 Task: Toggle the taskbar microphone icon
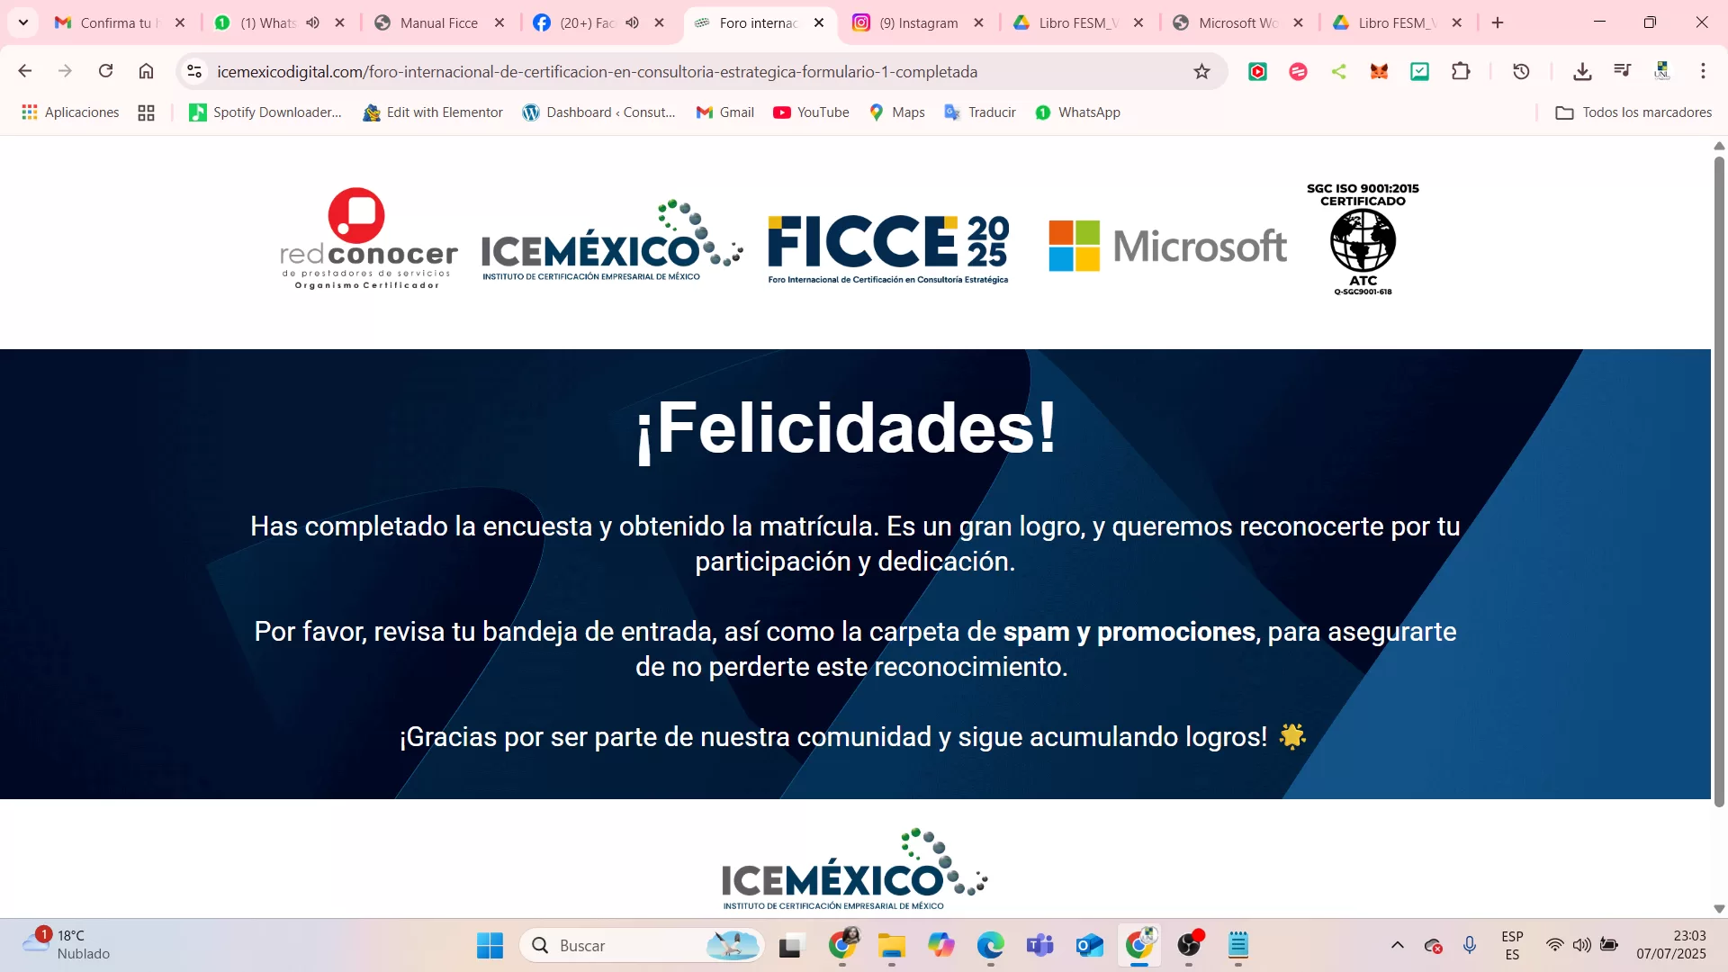(x=1469, y=945)
